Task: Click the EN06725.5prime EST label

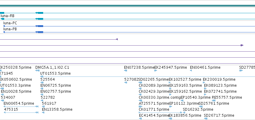Action: pyautogui.click(x=56, y=85)
